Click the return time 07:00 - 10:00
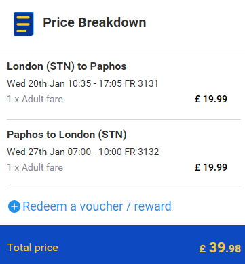 coord(95,152)
